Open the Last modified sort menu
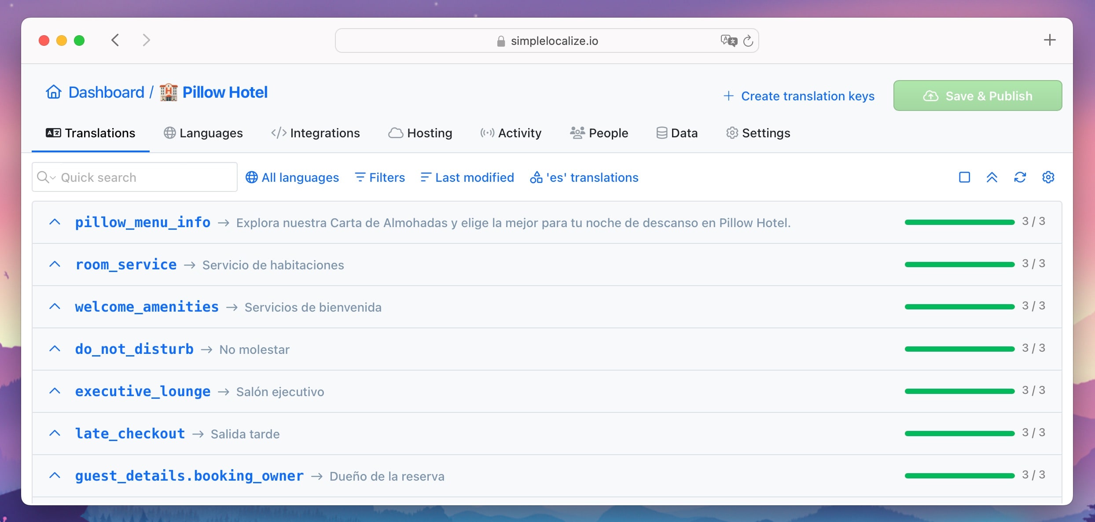Viewport: 1095px width, 522px height. pyautogui.click(x=467, y=177)
